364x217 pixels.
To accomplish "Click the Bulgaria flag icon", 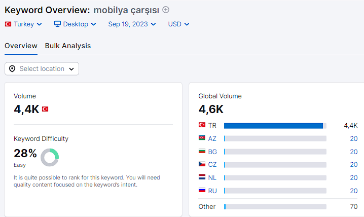I will pos(202,151).
